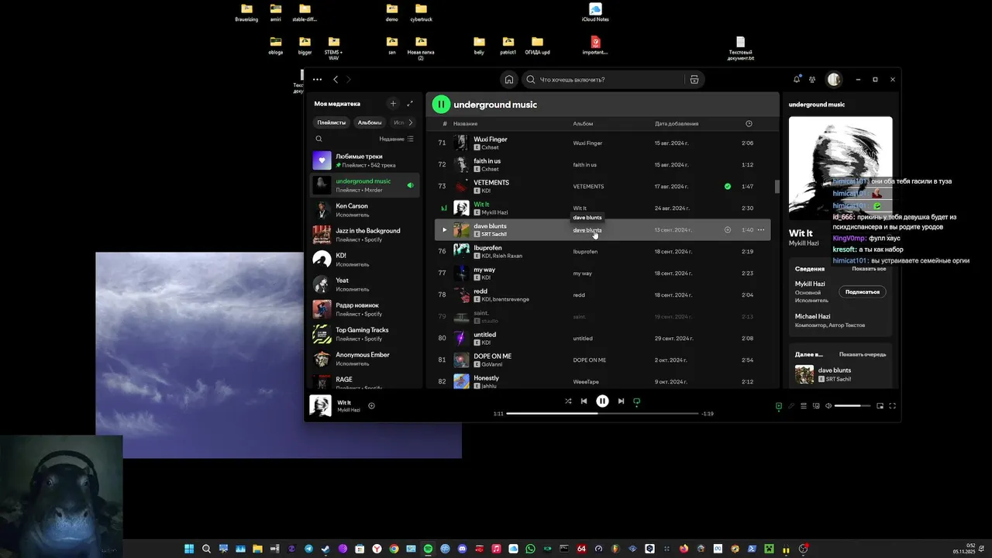This screenshot has width=992, height=558.
Task: Select the Плейлисты filter chip
Action: (x=332, y=122)
